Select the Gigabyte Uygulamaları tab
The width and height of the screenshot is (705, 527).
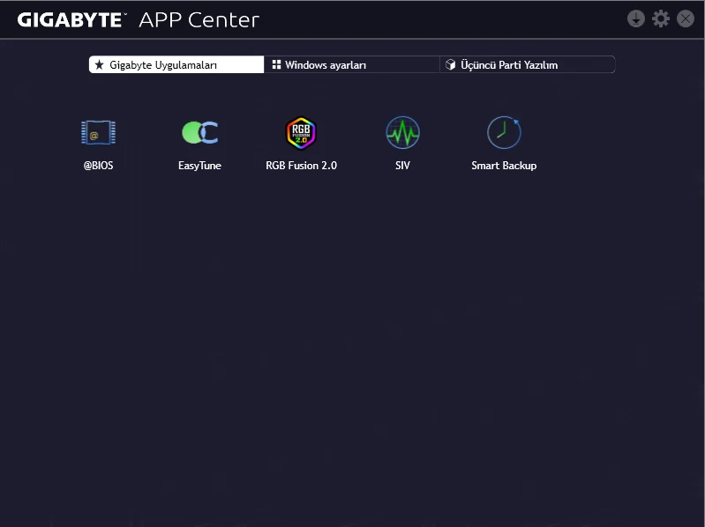click(x=176, y=64)
